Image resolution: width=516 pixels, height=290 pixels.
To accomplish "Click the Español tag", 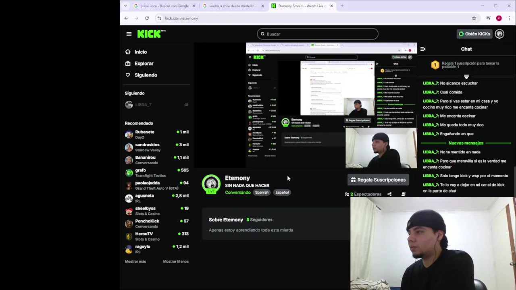I will coord(282,193).
